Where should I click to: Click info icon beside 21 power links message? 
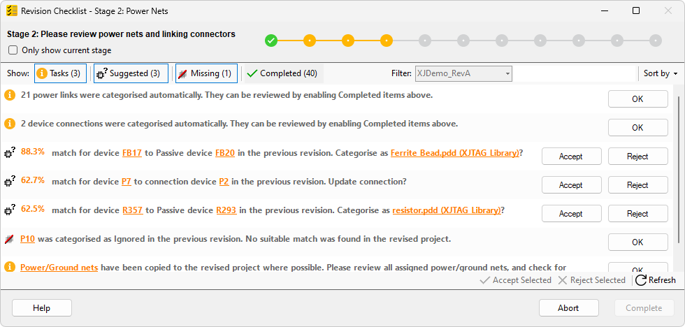click(x=10, y=95)
